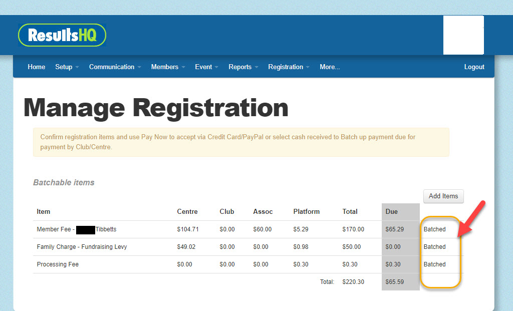Screen dimensions: 513x311
Task: Click the Batchable items heading
Action: 64,182
